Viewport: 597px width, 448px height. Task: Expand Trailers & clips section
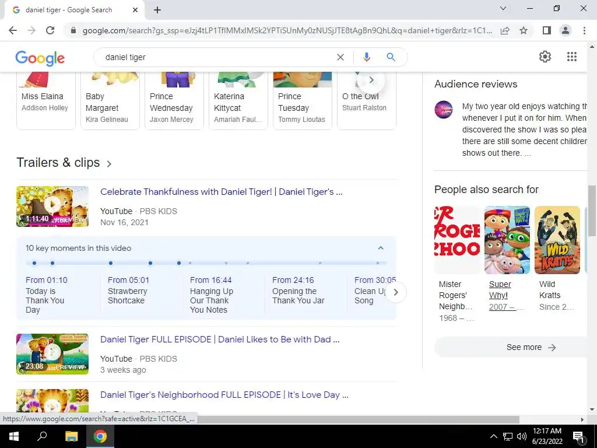(x=64, y=163)
